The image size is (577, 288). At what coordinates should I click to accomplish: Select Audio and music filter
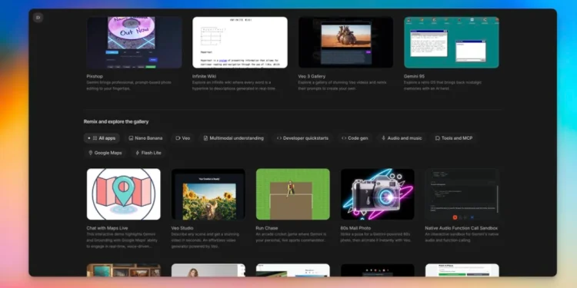[x=402, y=138]
